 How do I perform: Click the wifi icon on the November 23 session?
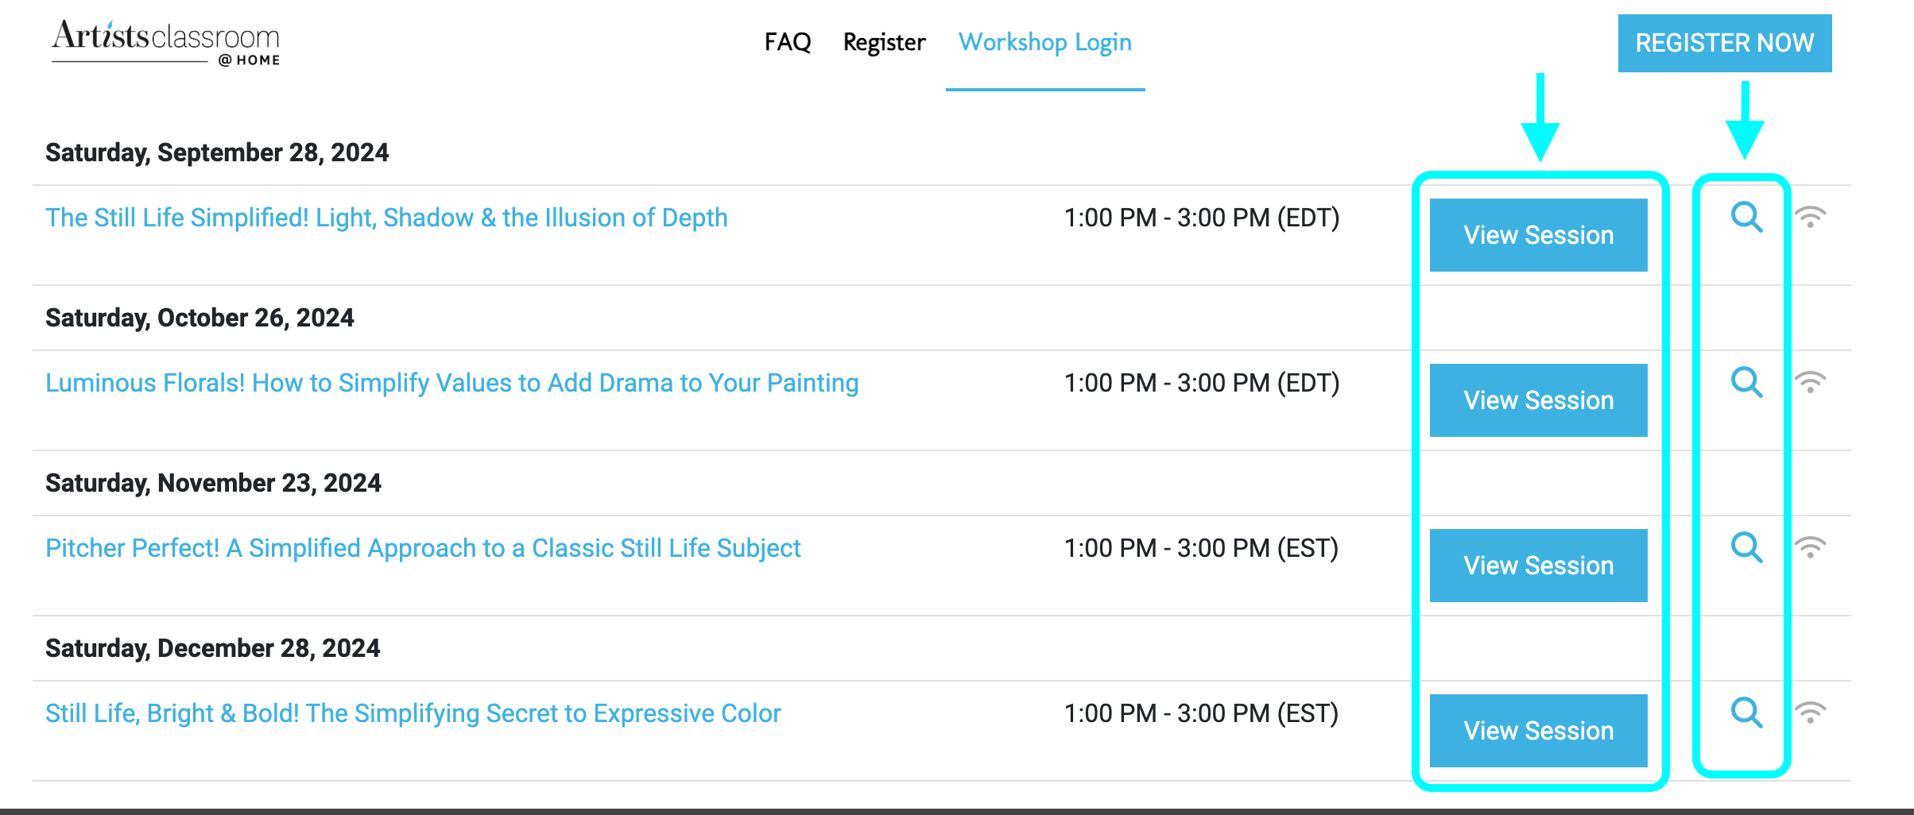(1810, 547)
